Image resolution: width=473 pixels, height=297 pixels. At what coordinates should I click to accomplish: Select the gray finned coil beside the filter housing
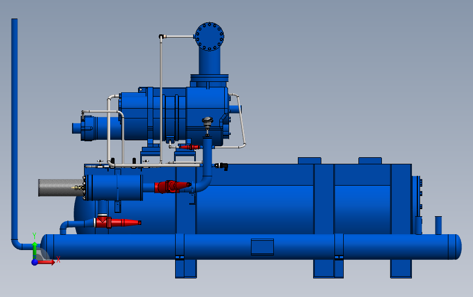pos(61,188)
